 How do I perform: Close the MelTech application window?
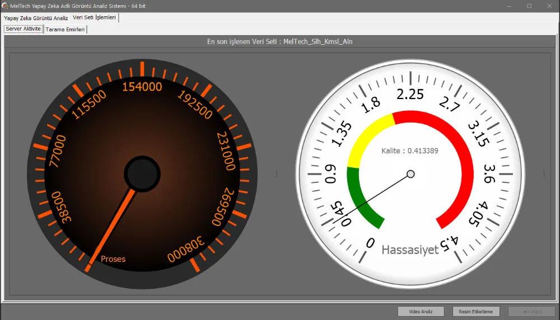tap(549, 6)
